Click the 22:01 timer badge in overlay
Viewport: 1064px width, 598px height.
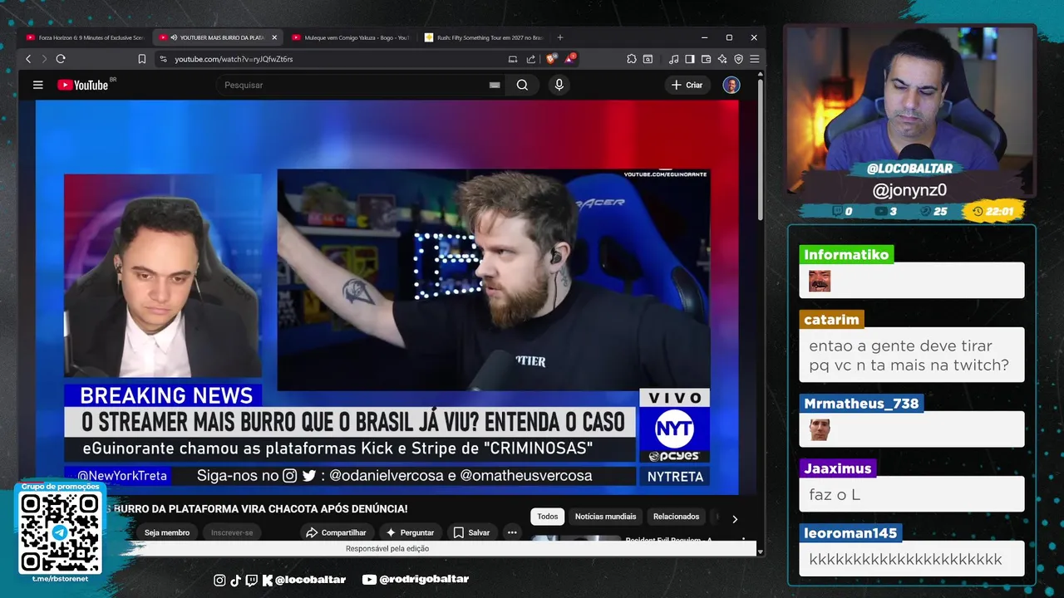pyautogui.click(x=993, y=211)
